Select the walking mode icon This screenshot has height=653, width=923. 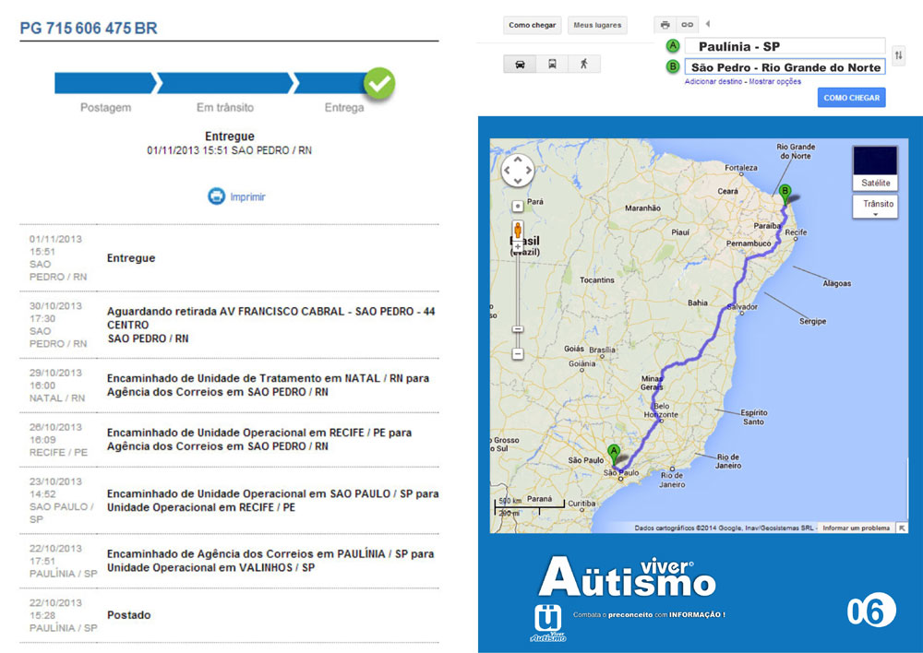click(x=583, y=65)
